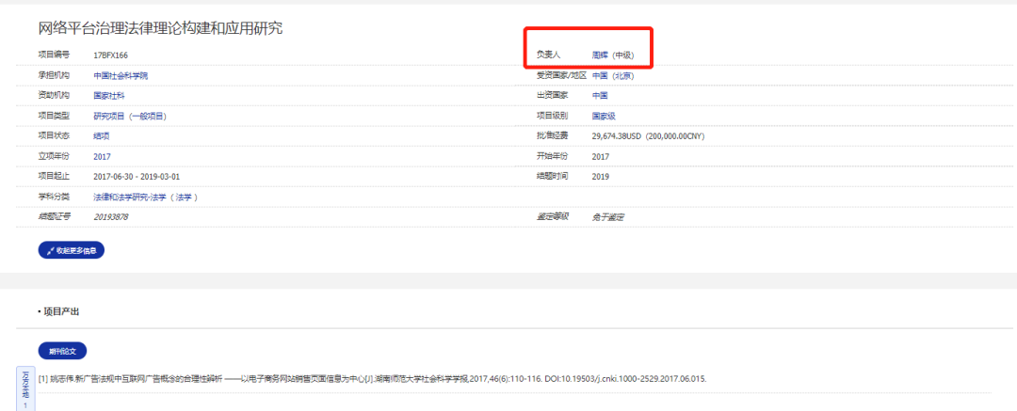Collapse details with 收起更多信息 button
The height and width of the screenshot is (411, 1017).
[71, 250]
